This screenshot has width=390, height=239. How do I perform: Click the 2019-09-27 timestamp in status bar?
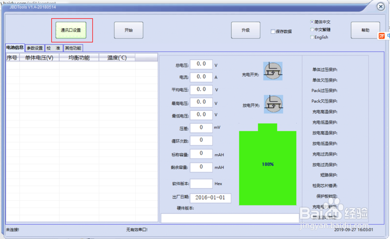click(353, 230)
